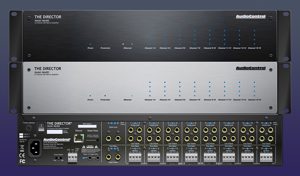Click the white Serial Number field

[x=54, y=131]
